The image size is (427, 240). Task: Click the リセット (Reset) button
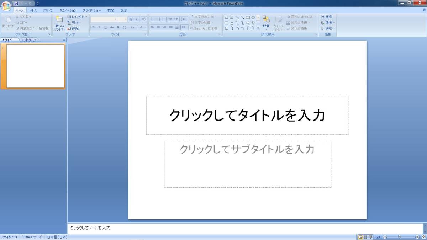point(75,22)
